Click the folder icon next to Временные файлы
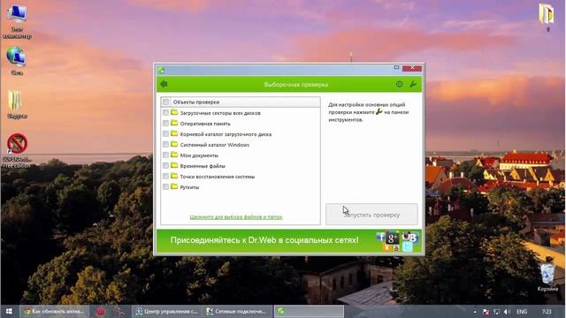This screenshot has height=318, width=566. click(174, 165)
